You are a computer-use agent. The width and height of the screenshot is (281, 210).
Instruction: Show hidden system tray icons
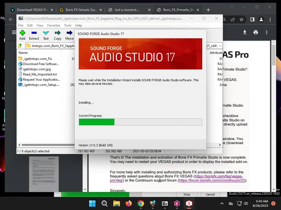pos(222,203)
